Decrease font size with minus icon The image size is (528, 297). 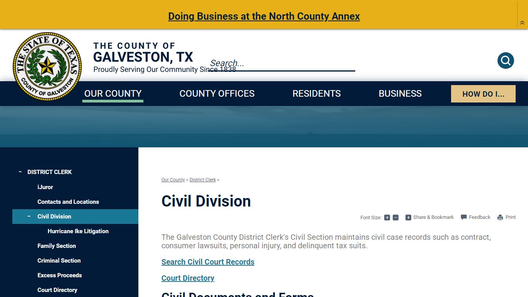click(395, 217)
